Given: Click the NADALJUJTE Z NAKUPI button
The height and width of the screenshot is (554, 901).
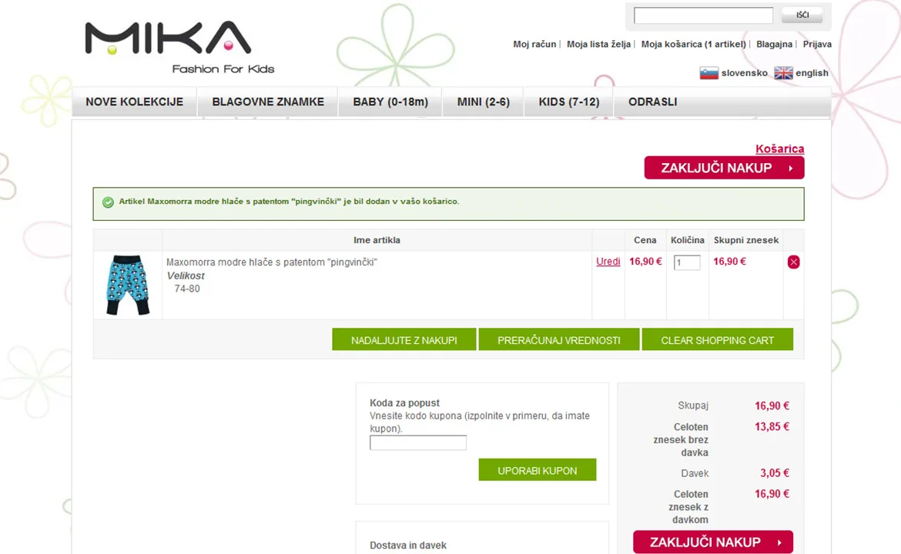Looking at the screenshot, I should pyautogui.click(x=404, y=340).
